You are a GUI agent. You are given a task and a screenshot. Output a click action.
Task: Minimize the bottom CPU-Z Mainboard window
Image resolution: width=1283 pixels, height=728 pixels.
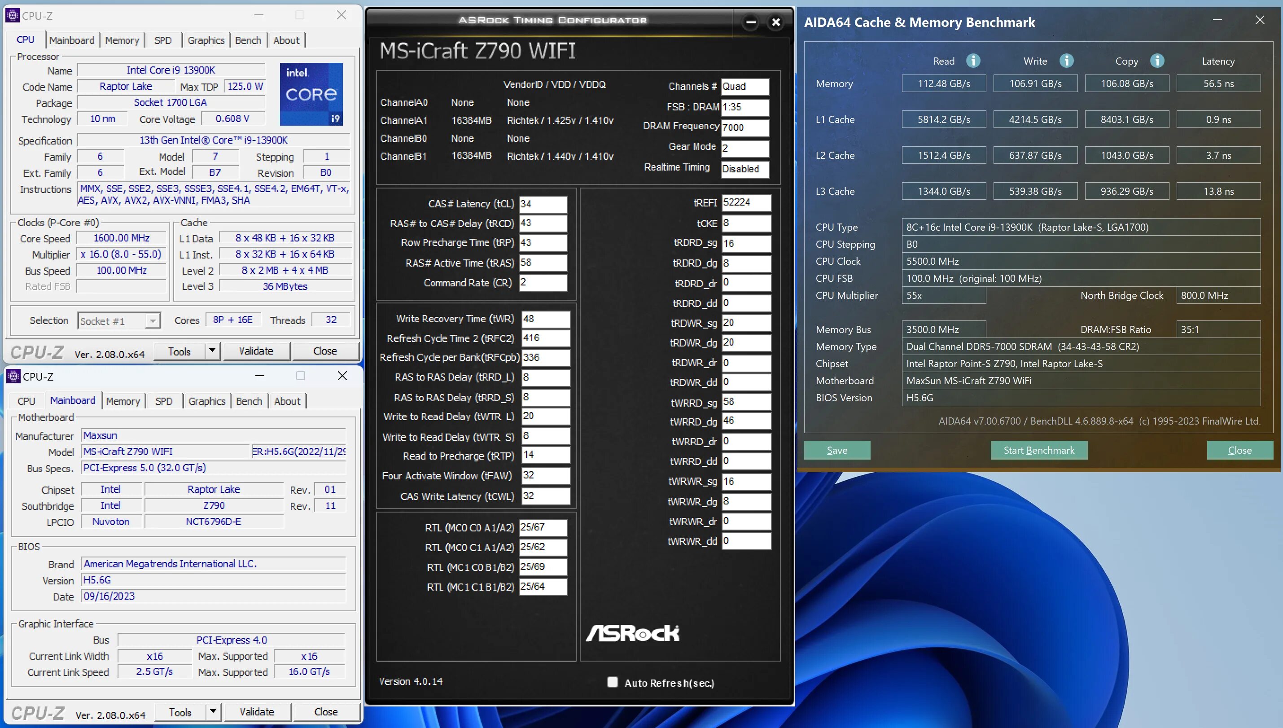[x=259, y=376]
